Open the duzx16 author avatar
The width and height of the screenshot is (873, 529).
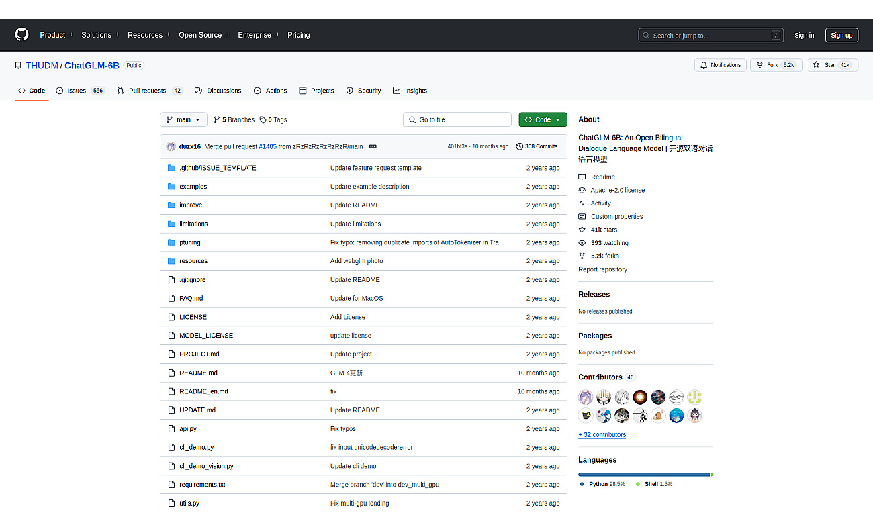click(171, 146)
